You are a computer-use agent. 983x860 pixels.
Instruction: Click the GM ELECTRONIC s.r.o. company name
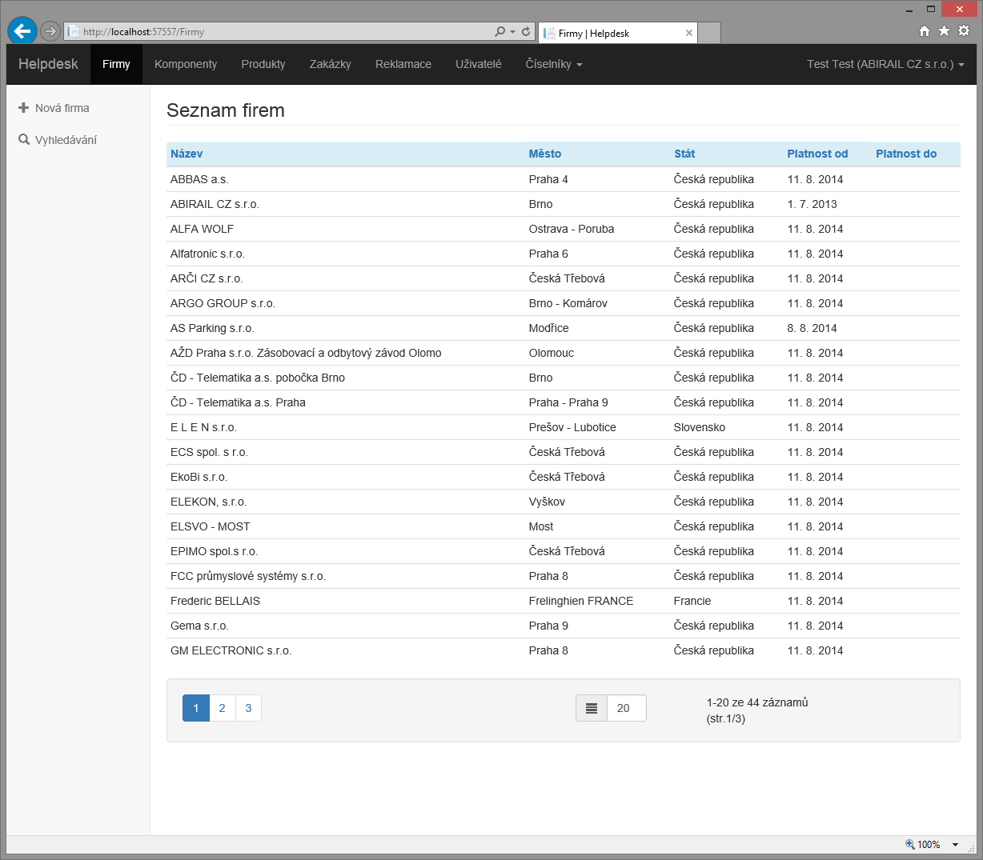pyautogui.click(x=231, y=650)
